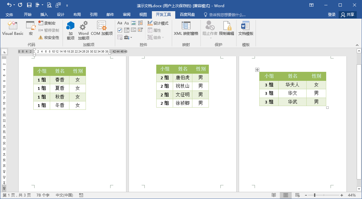Click 登录 to sign in

point(331,15)
